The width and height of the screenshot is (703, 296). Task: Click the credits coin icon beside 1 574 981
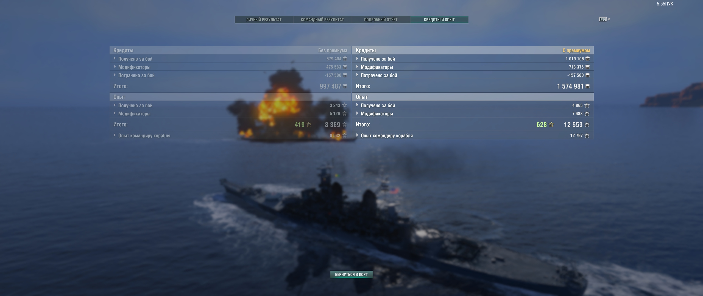point(587,86)
